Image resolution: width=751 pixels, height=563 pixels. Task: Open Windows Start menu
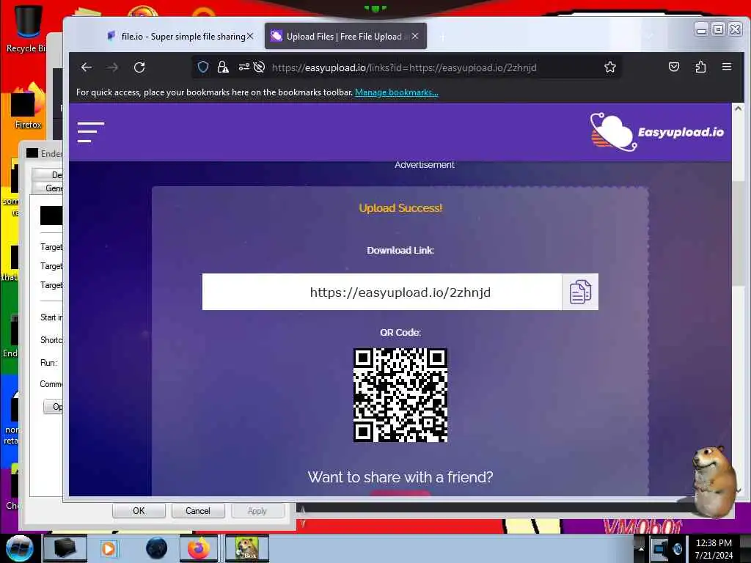[20, 548]
